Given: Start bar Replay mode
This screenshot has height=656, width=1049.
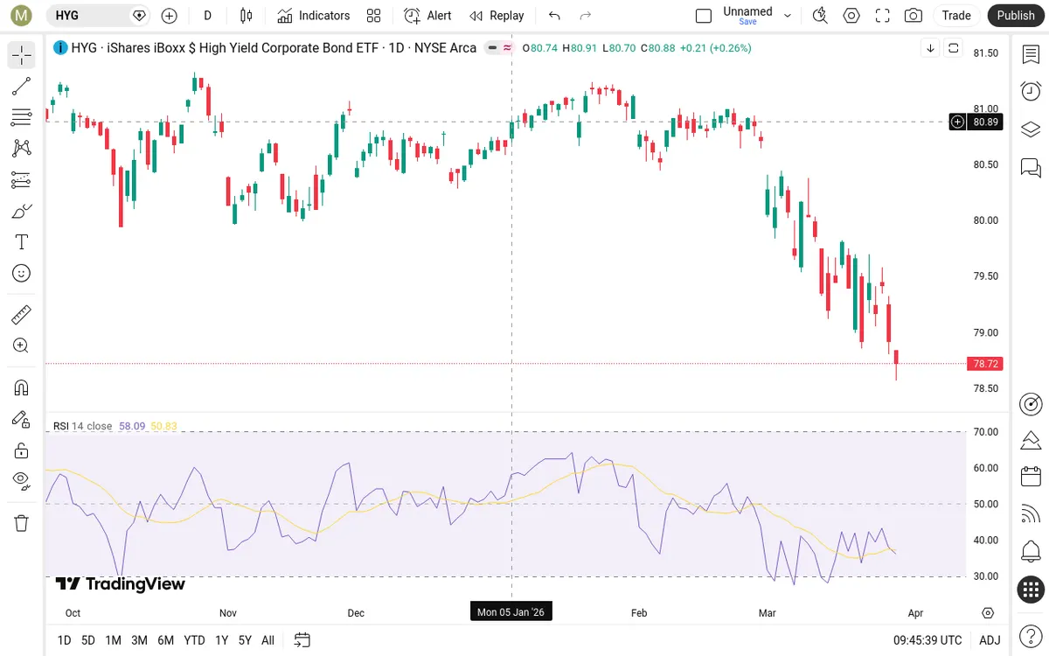Looking at the screenshot, I should coord(497,16).
